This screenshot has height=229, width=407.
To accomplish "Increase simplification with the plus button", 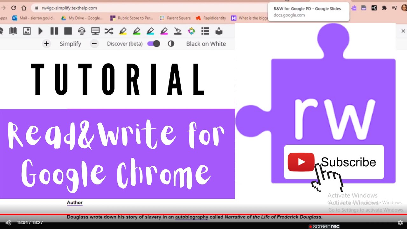I will pos(46,44).
